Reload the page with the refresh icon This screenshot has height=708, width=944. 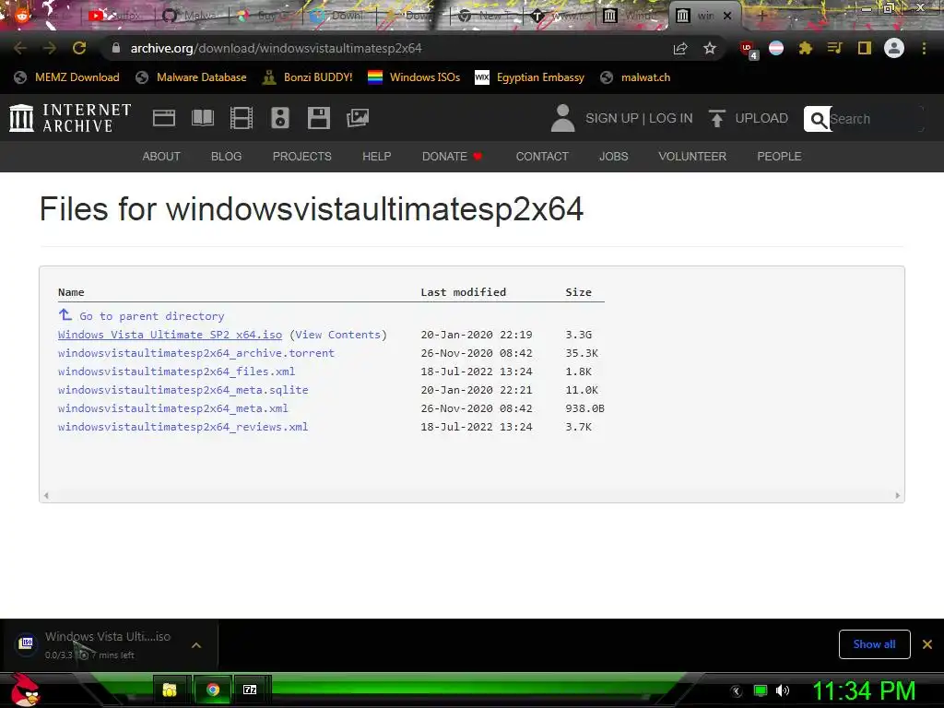[79, 48]
